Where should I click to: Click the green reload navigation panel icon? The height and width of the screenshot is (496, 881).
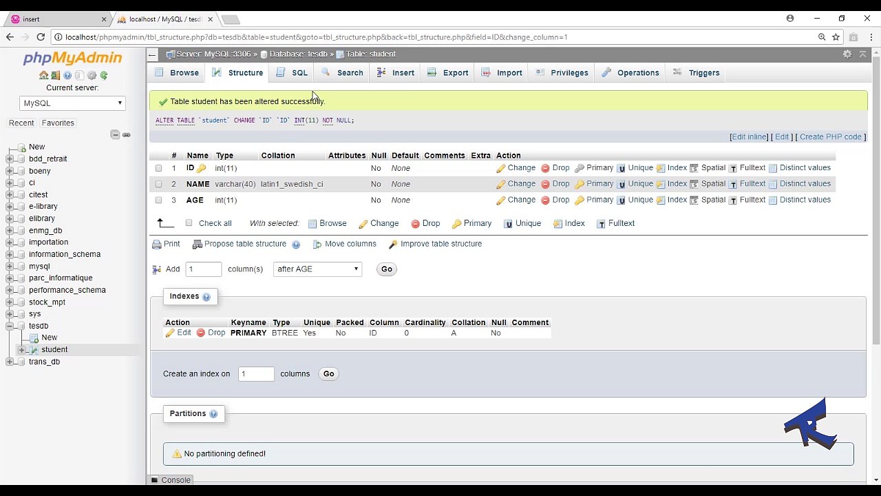pos(104,75)
